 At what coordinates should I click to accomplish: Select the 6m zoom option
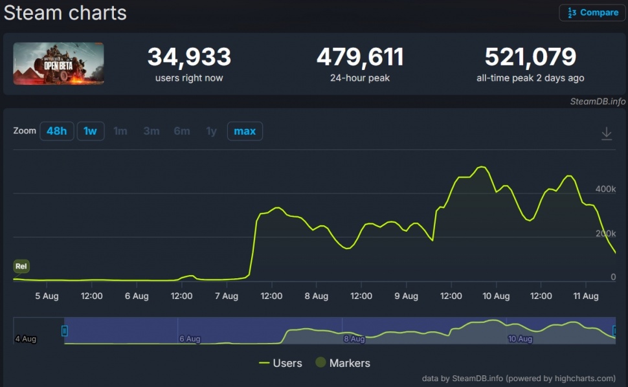pos(182,131)
